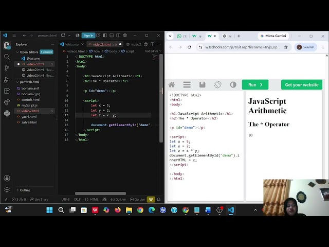The image size is (329, 247).
Task: Click W3Schools save code icon
Action: [x=202, y=84]
